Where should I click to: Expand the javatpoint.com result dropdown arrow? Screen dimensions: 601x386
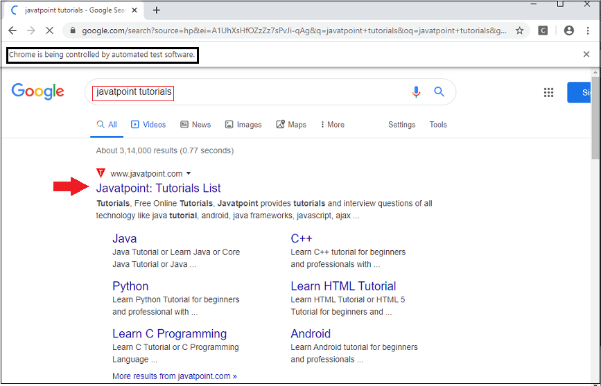pyautogui.click(x=189, y=174)
